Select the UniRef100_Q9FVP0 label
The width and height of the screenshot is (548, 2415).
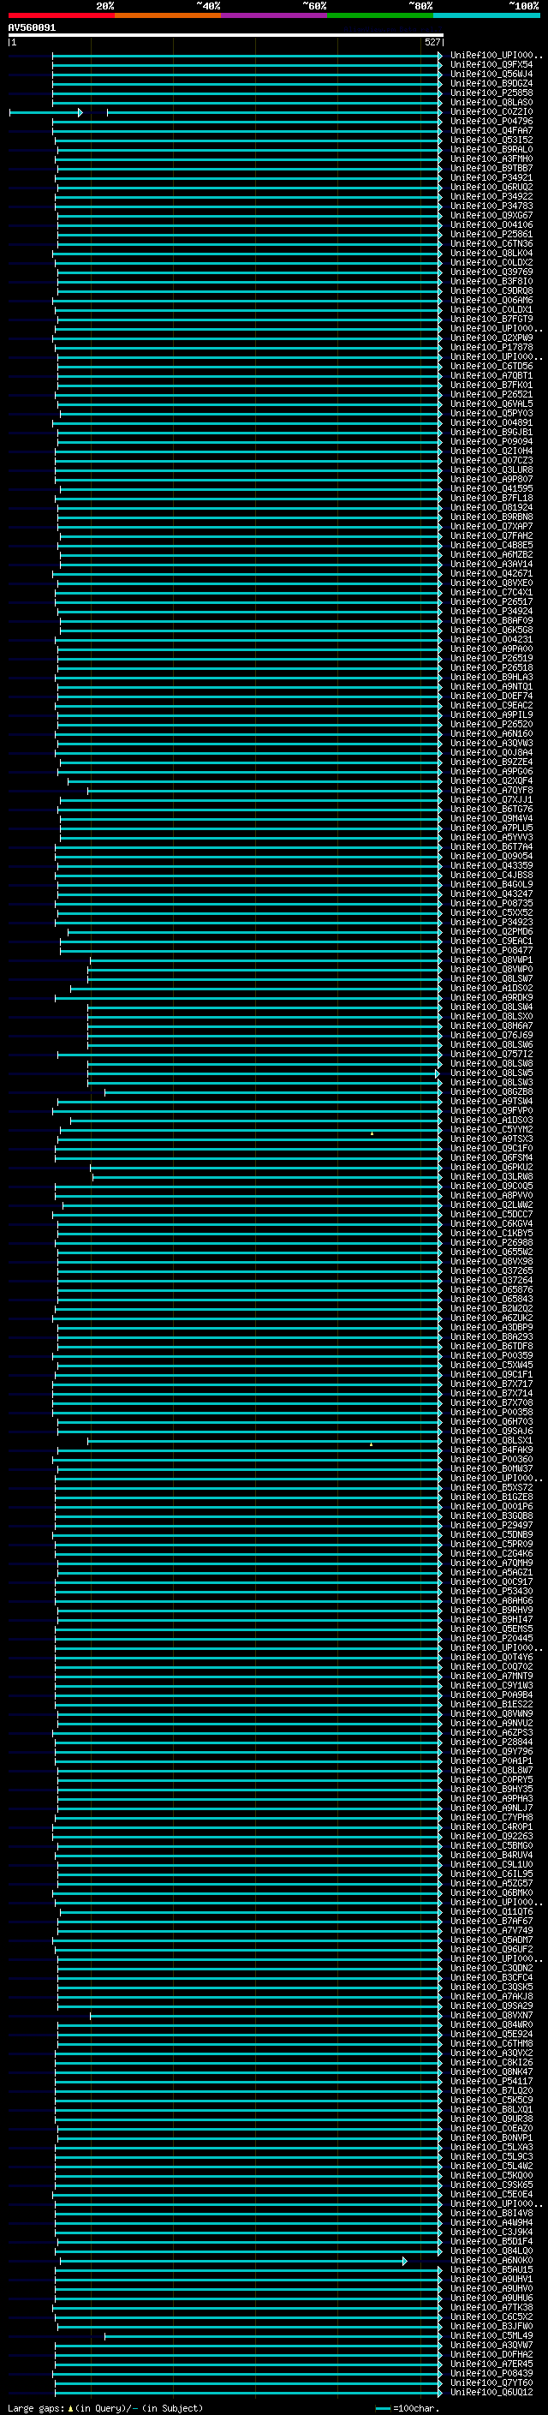[x=491, y=1110]
